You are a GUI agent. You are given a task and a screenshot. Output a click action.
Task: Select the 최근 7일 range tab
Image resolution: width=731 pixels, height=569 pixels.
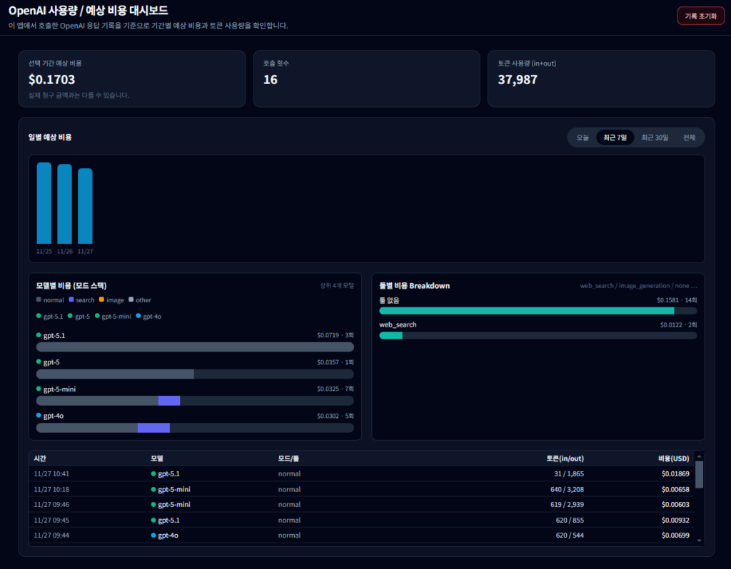click(615, 138)
